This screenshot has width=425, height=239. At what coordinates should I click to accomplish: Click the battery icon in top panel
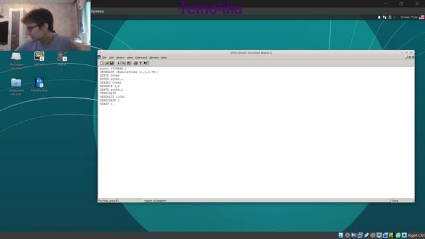390,17
